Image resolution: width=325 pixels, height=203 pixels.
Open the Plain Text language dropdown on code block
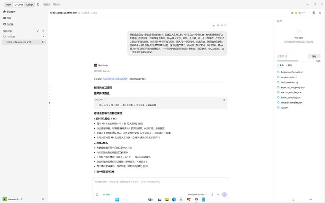[100, 100]
